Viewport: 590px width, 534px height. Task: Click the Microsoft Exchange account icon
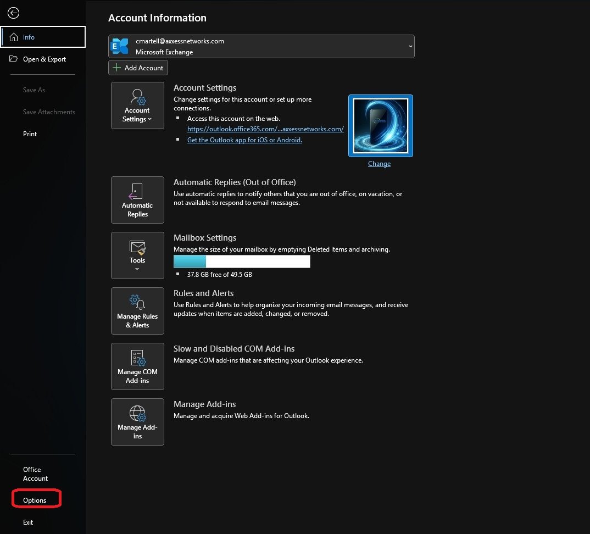pos(120,47)
